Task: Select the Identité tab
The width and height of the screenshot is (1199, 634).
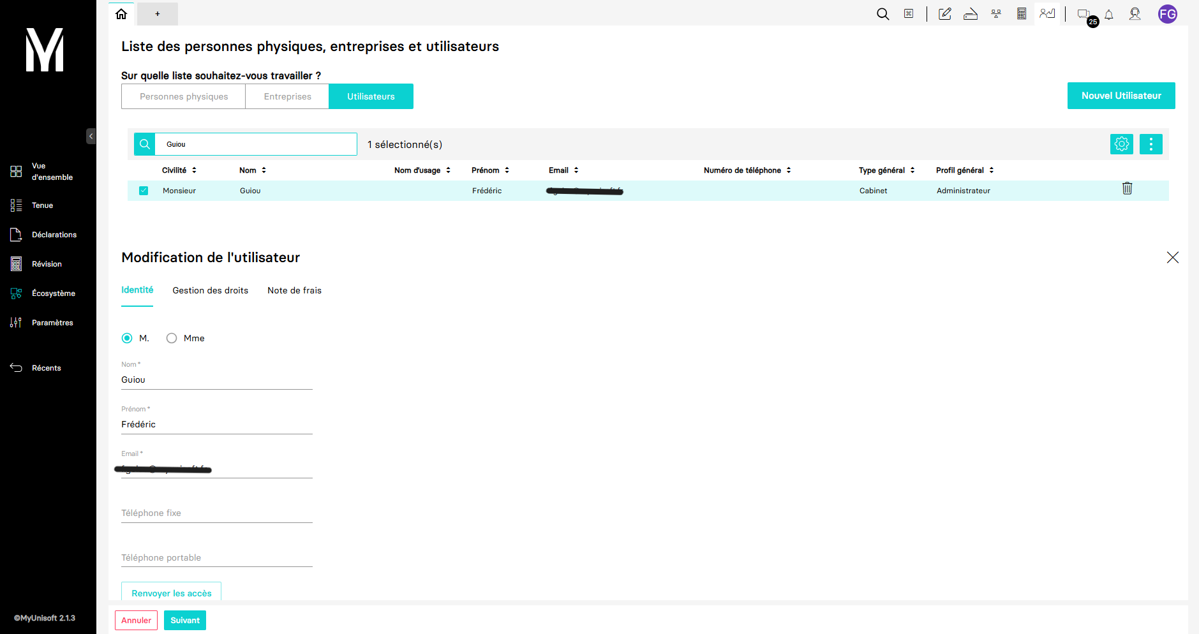Action: click(x=137, y=290)
